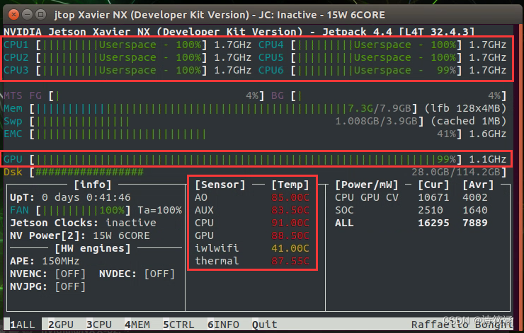Image resolution: width=524 pixels, height=333 pixels.
Task: Click the [Avr] column header
Action: (478, 185)
